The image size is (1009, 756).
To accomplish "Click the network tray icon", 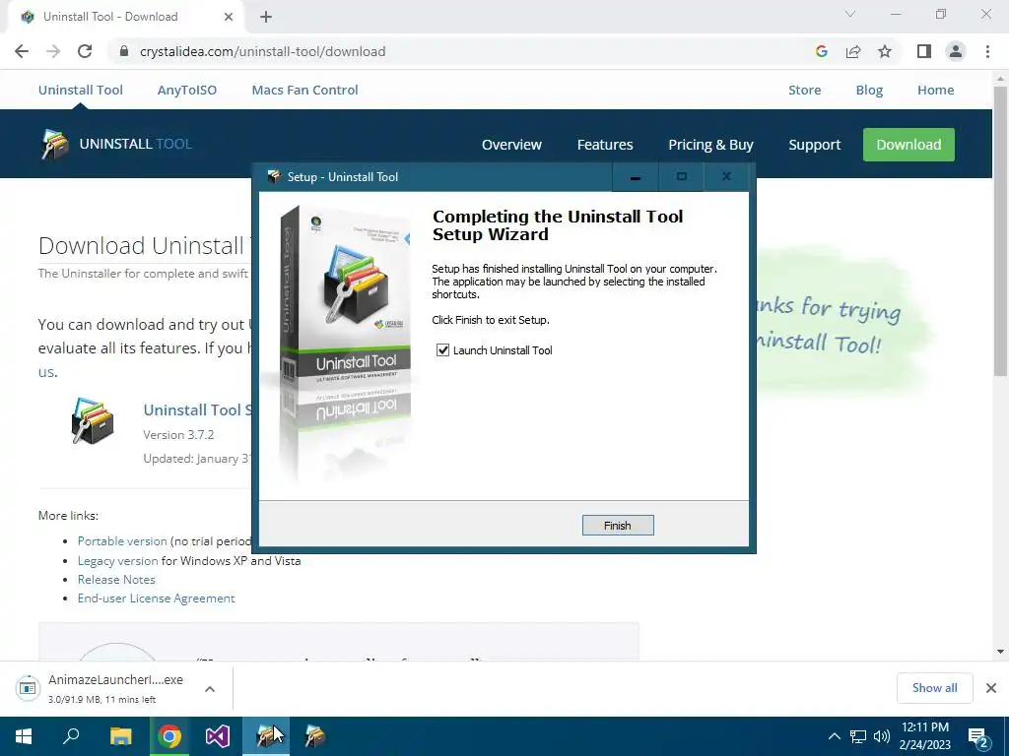I will pos(858,736).
